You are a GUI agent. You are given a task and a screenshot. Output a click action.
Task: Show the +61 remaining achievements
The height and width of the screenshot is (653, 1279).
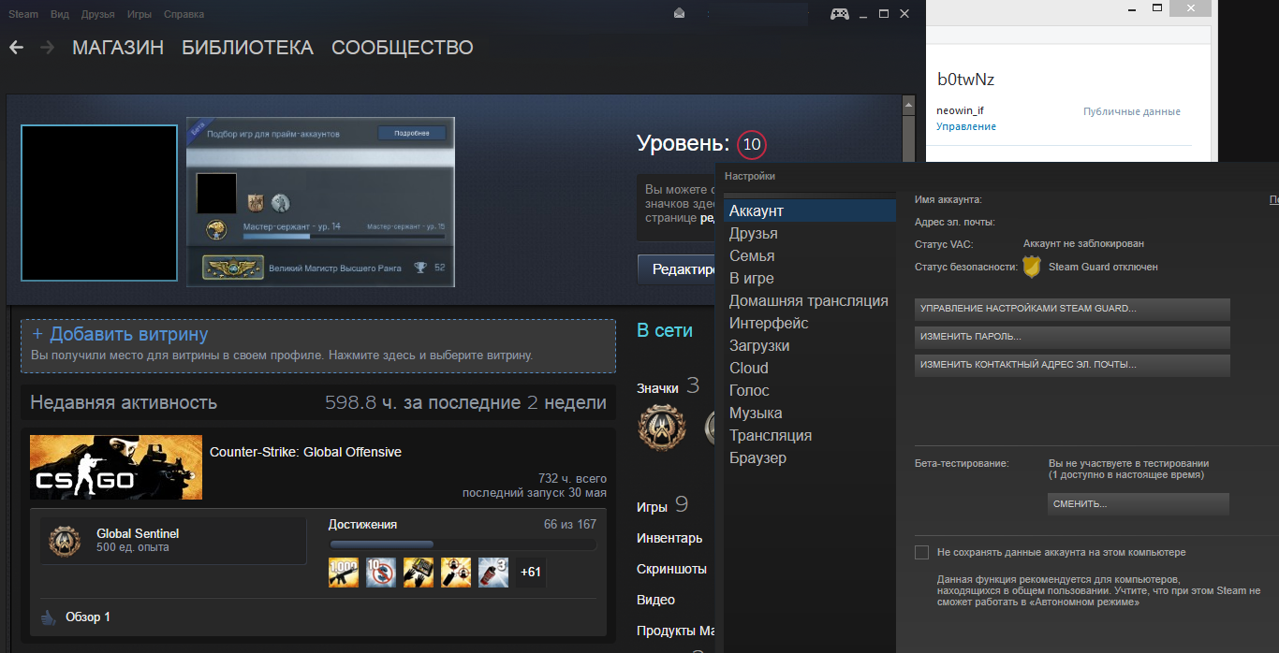[531, 573]
